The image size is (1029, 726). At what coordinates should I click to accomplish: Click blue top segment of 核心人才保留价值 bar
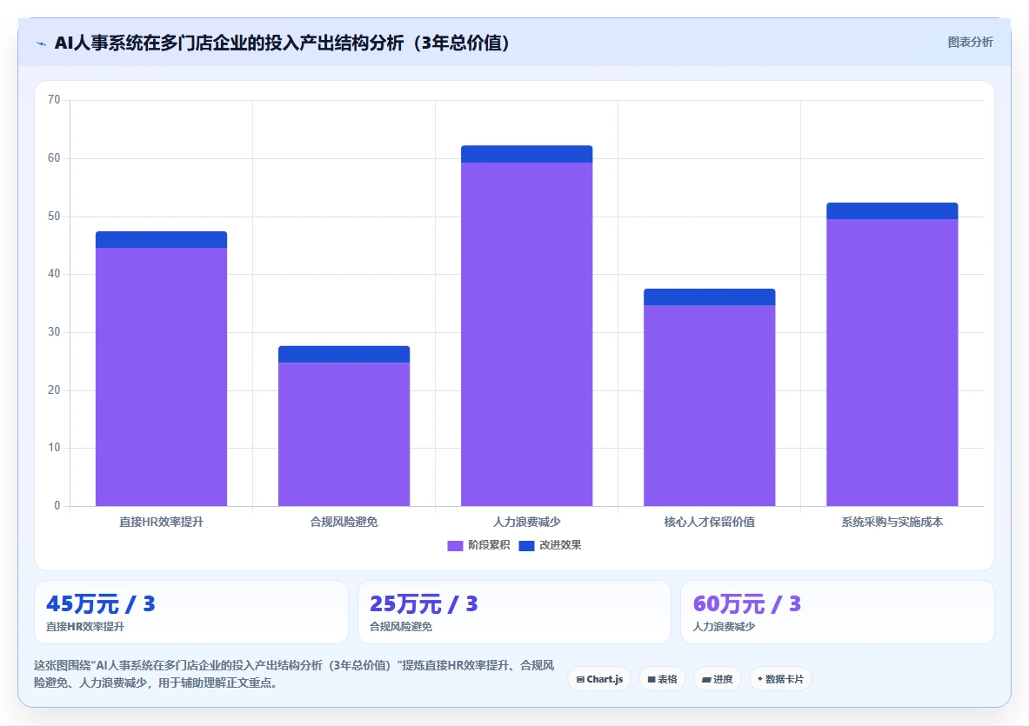710,297
